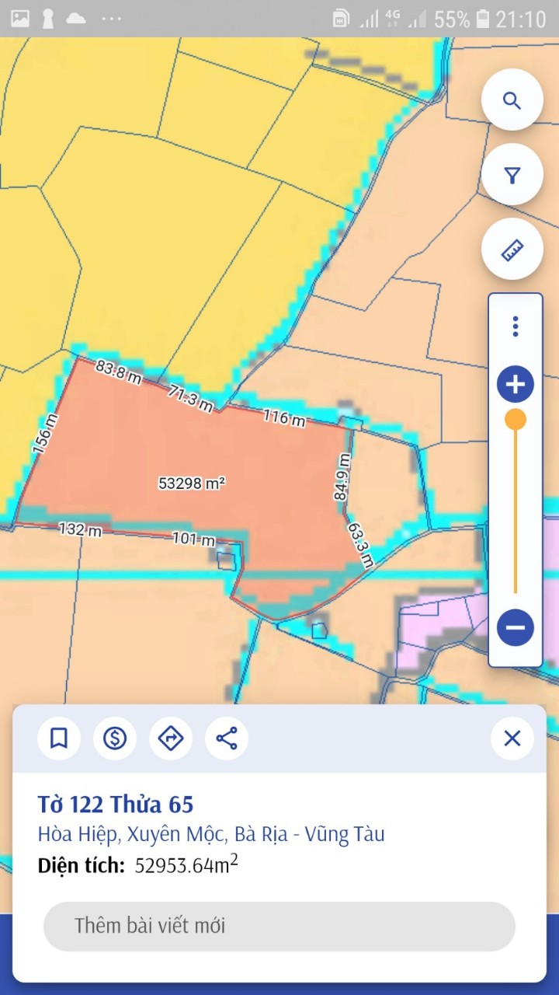Zoom in with the plus button
The image size is (559, 995).
click(516, 384)
